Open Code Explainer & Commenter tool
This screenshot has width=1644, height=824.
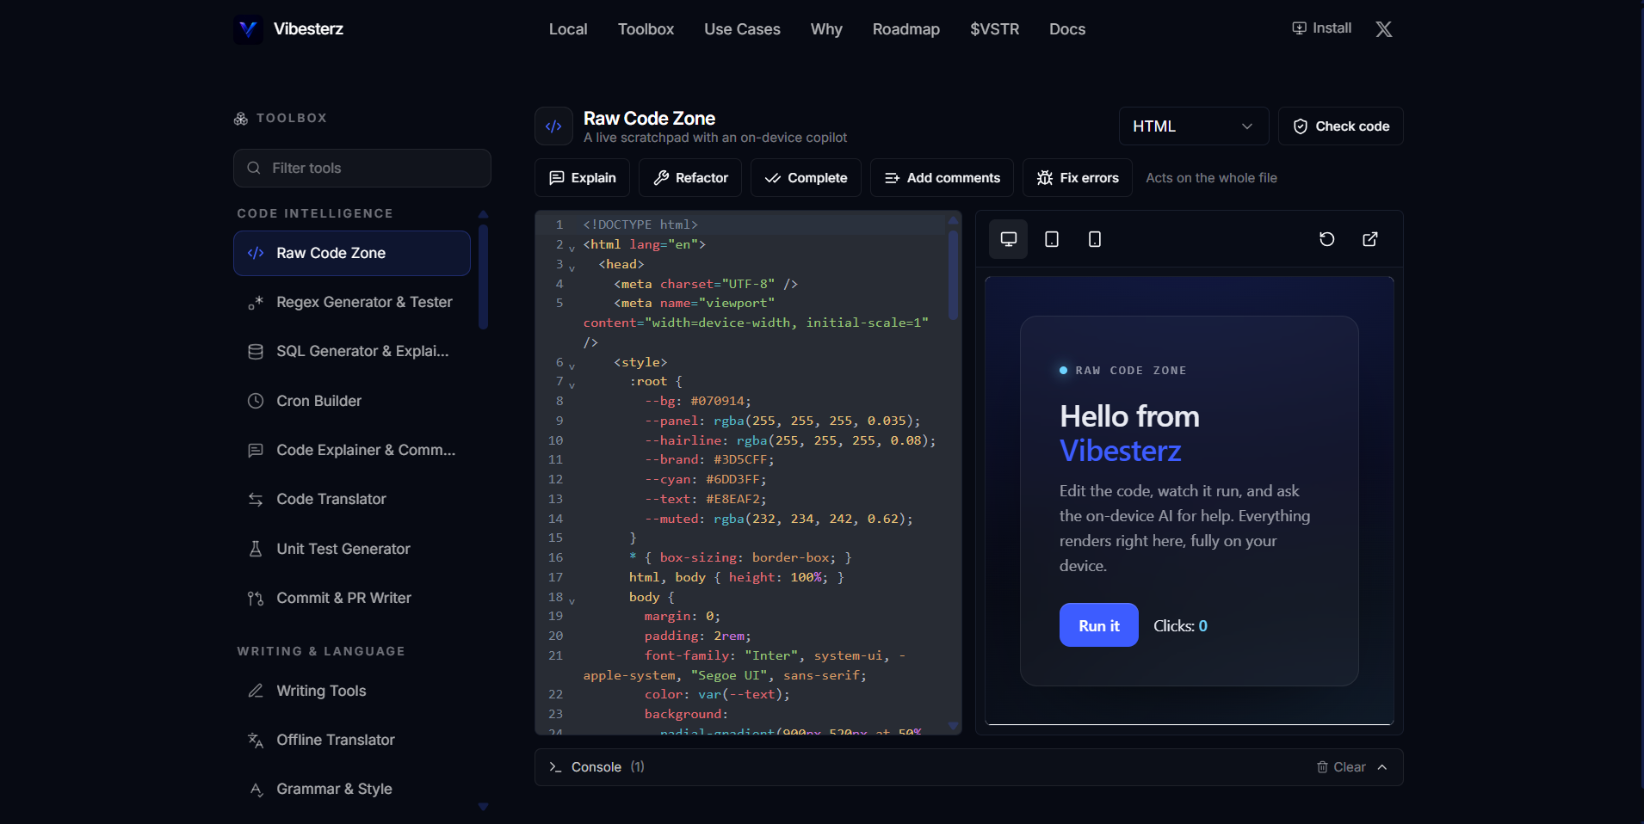(x=352, y=450)
